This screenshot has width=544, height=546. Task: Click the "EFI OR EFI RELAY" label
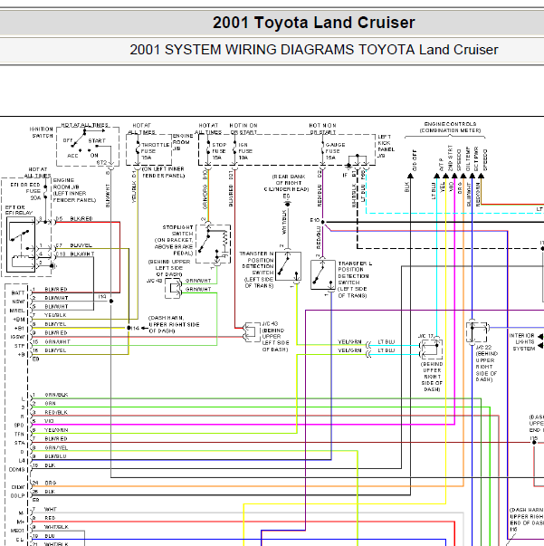tap(19, 210)
